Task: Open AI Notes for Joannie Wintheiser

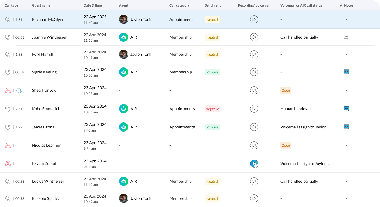Action: pyautogui.click(x=346, y=37)
